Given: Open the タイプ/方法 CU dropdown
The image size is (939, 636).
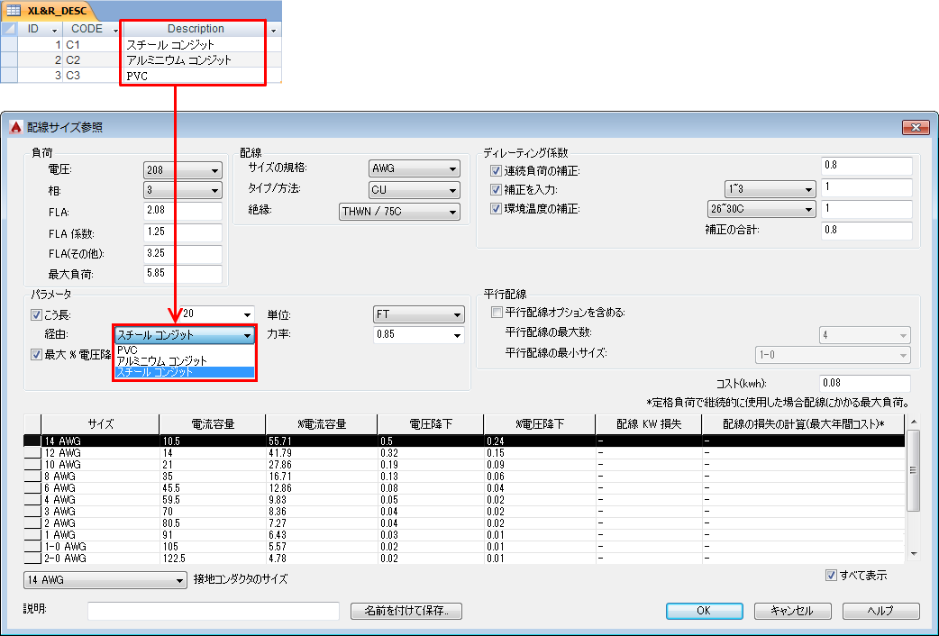Looking at the screenshot, I should pos(414,190).
